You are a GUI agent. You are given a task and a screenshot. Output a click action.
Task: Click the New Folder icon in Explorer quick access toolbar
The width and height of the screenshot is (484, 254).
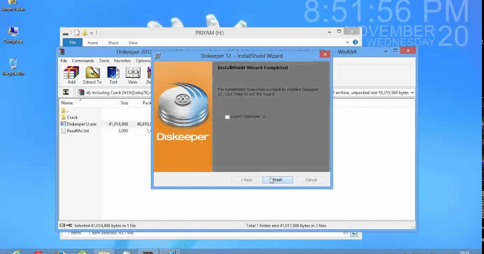[x=85, y=33]
